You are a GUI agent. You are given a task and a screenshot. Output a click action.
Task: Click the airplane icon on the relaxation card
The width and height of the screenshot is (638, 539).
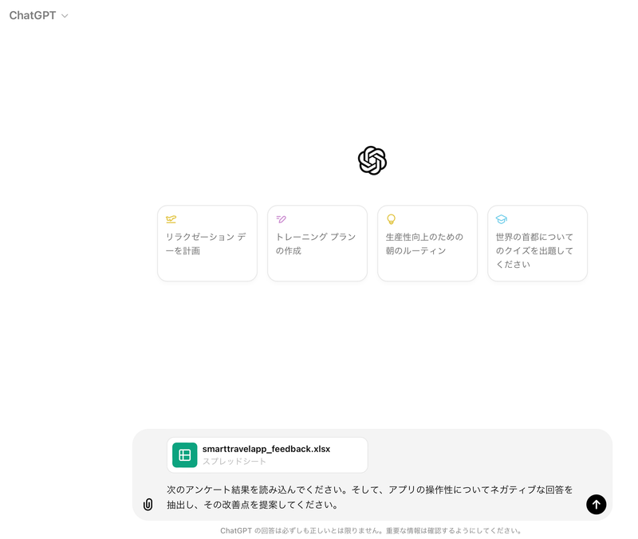click(171, 219)
